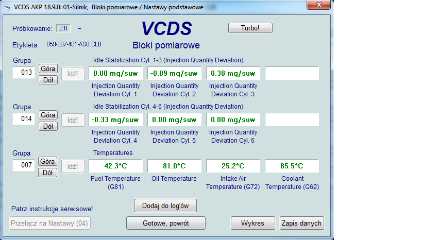Click the empty fourth field of group 013
The height and width of the screenshot is (240, 422).
click(292, 73)
